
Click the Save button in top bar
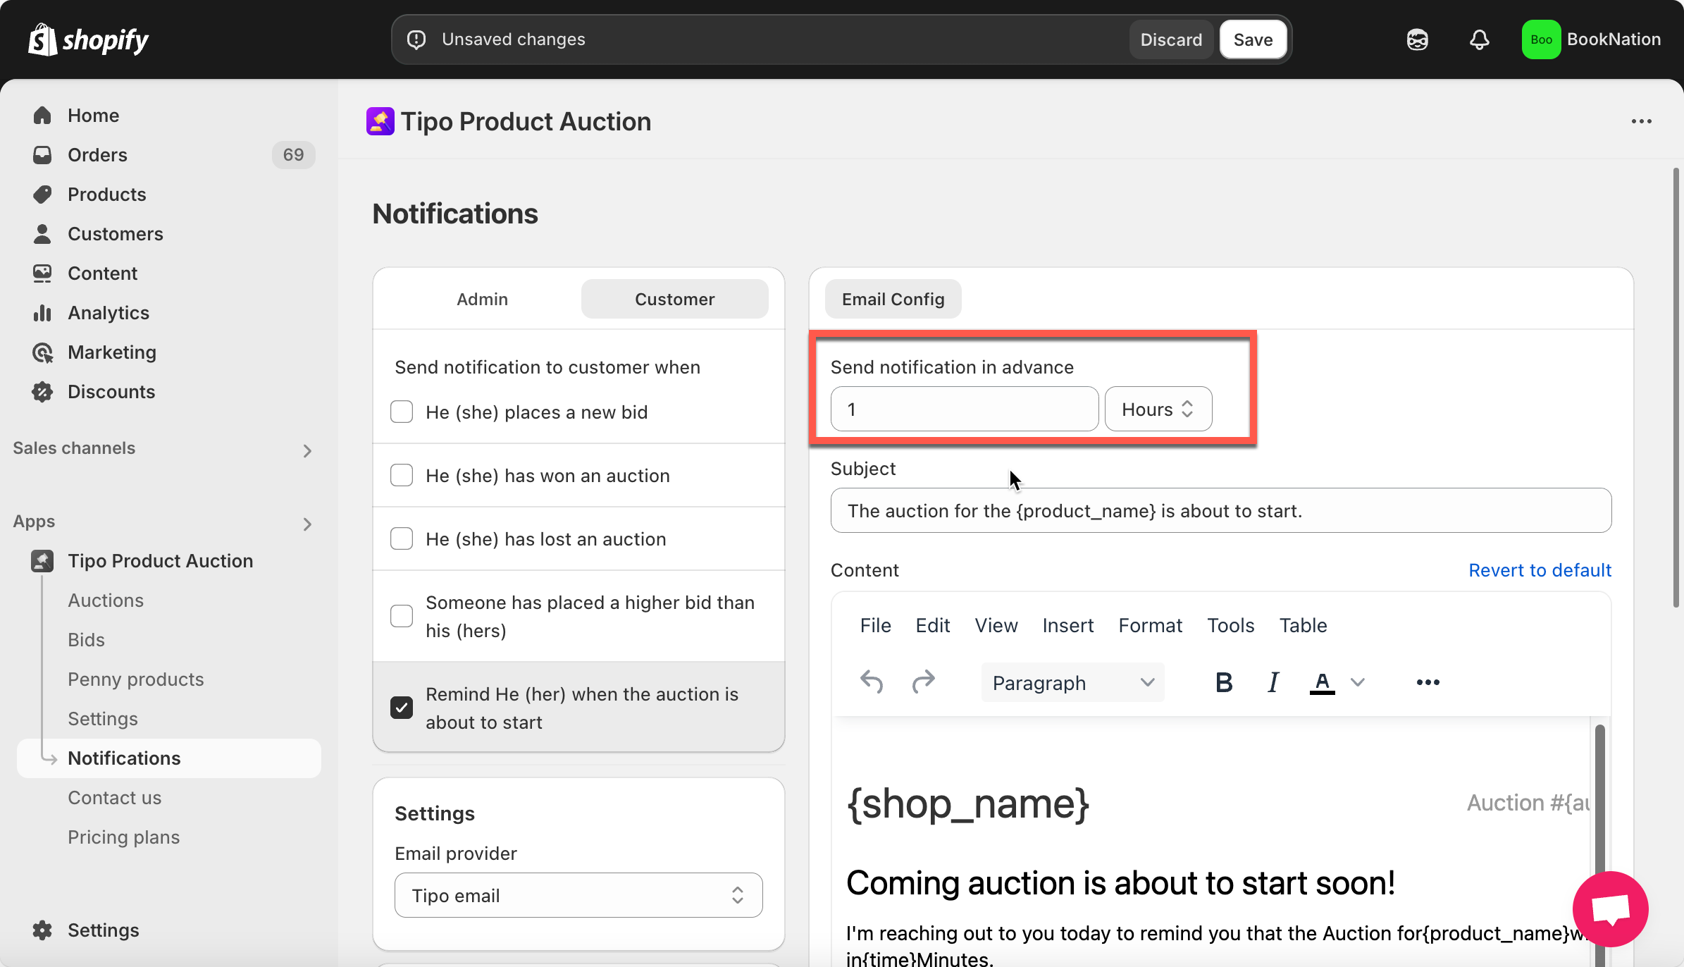tap(1253, 39)
